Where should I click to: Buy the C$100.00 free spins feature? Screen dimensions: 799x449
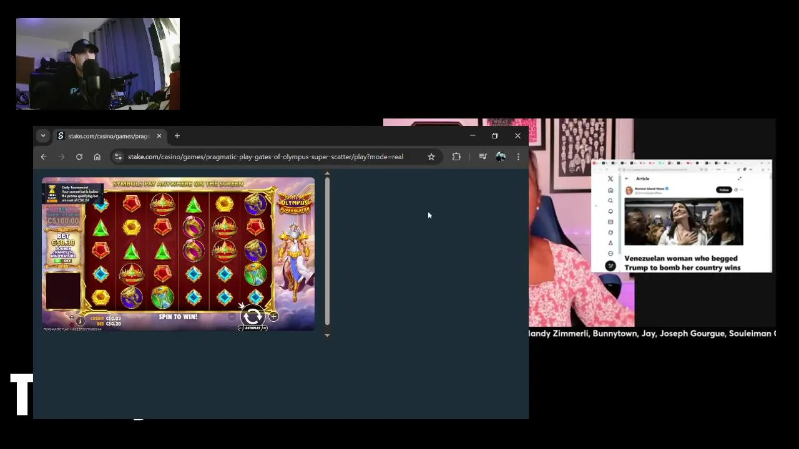tap(63, 216)
